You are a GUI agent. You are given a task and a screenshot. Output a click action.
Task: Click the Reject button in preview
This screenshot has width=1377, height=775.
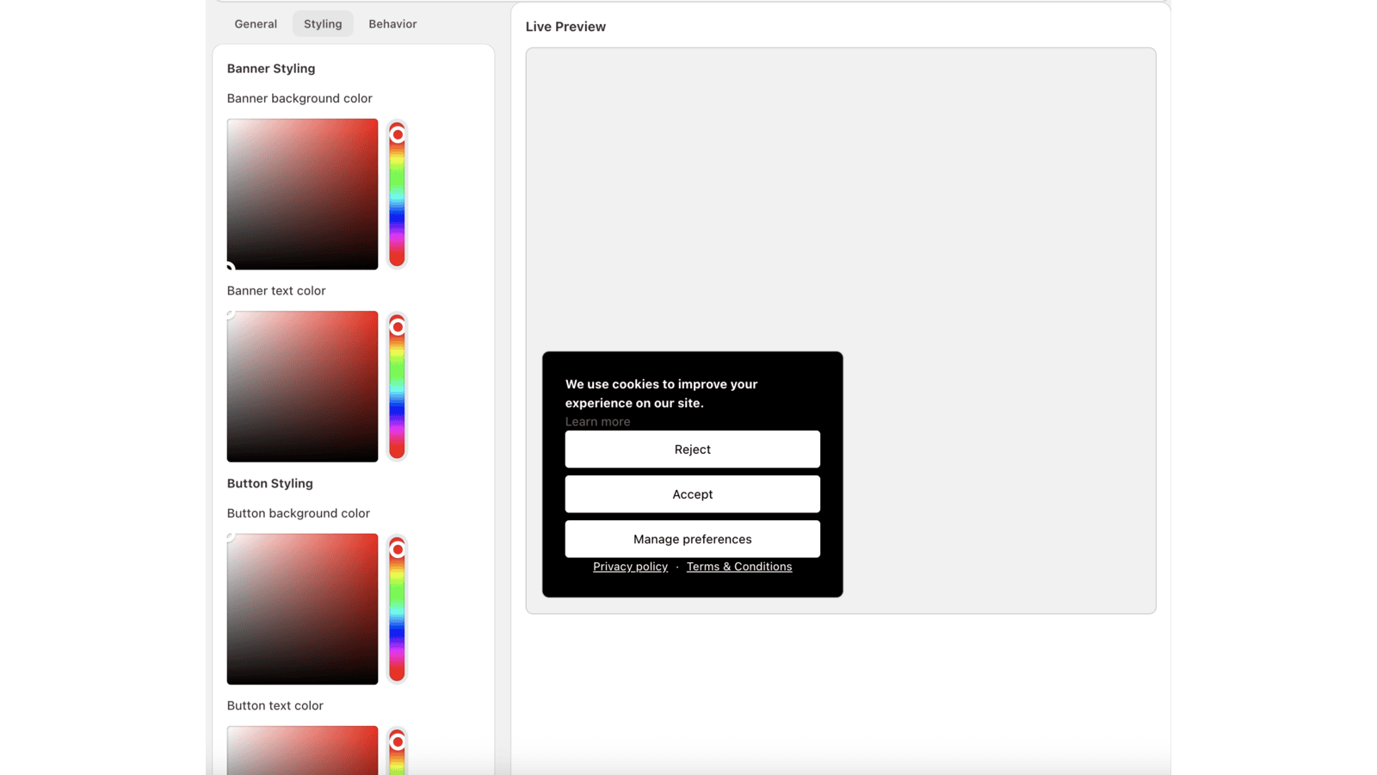pos(692,449)
